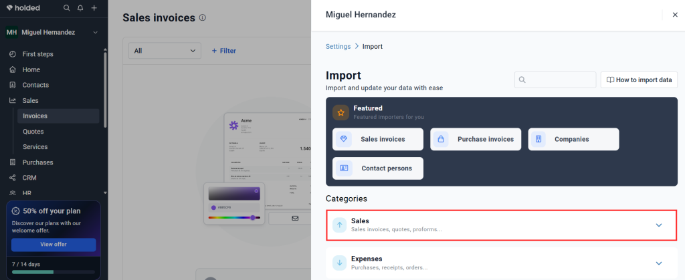Click the search magnifier icon in sidebar header
The height and width of the screenshot is (280, 685).
[66, 8]
